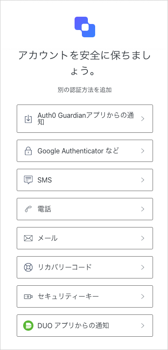
Task: Open the SMS option chevron arrow
Action: [x=143, y=180]
